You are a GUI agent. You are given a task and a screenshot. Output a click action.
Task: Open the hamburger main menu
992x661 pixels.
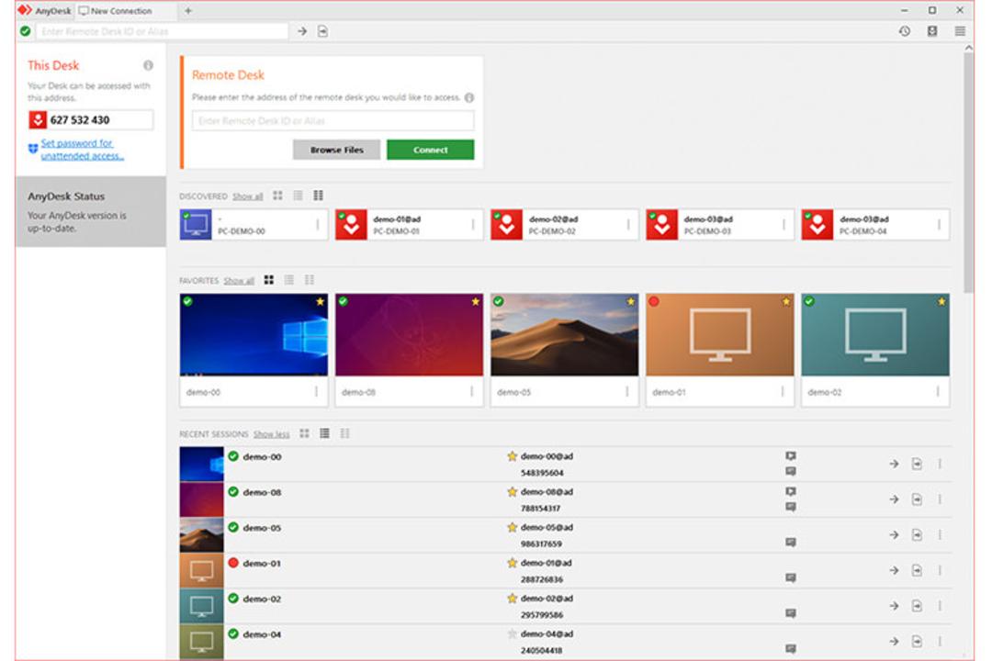coord(960,31)
